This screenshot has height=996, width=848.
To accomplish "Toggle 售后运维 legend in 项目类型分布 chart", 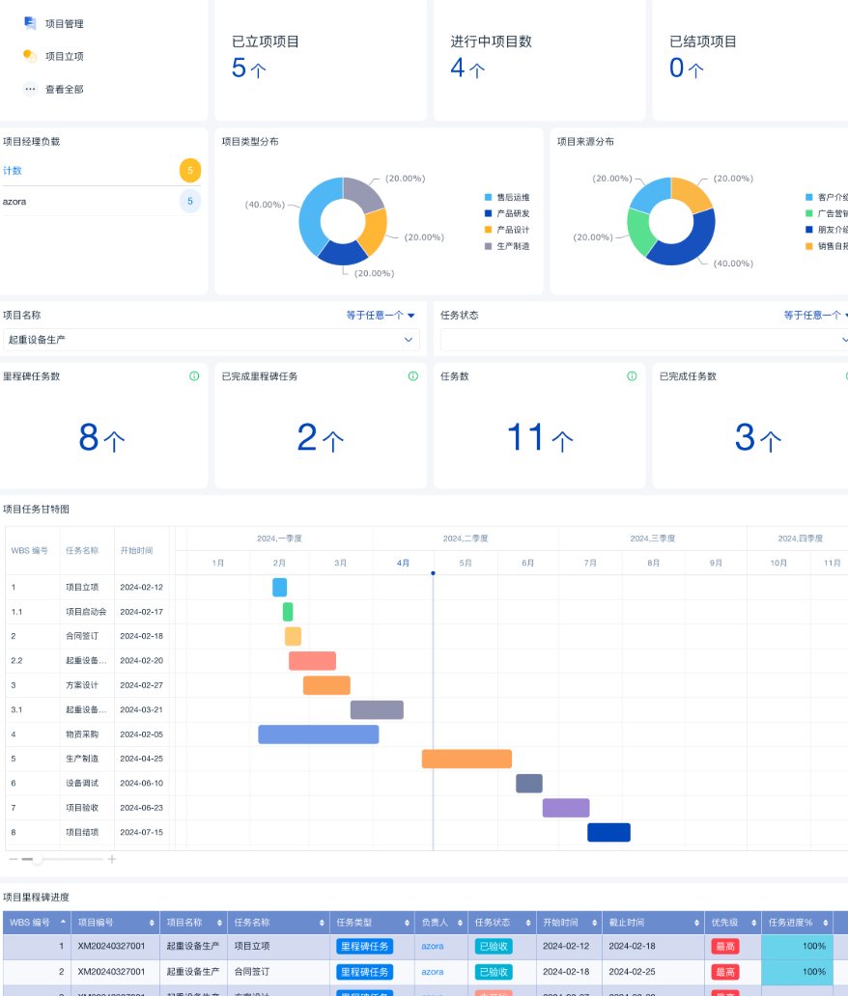I will [x=507, y=197].
